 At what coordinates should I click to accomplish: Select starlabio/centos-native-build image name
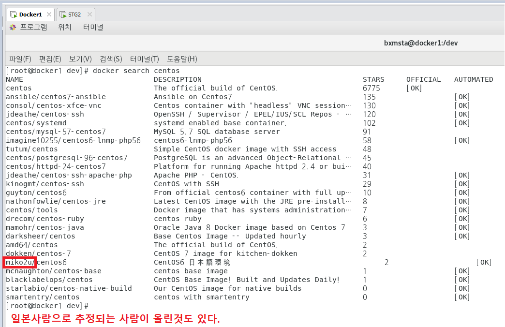[69, 288]
